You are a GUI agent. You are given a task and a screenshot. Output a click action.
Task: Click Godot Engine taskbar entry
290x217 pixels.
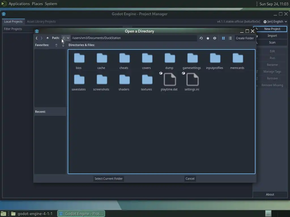click(x=81, y=214)
